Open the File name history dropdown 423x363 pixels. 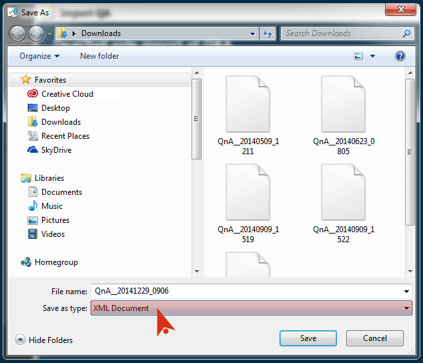point(407,292)
